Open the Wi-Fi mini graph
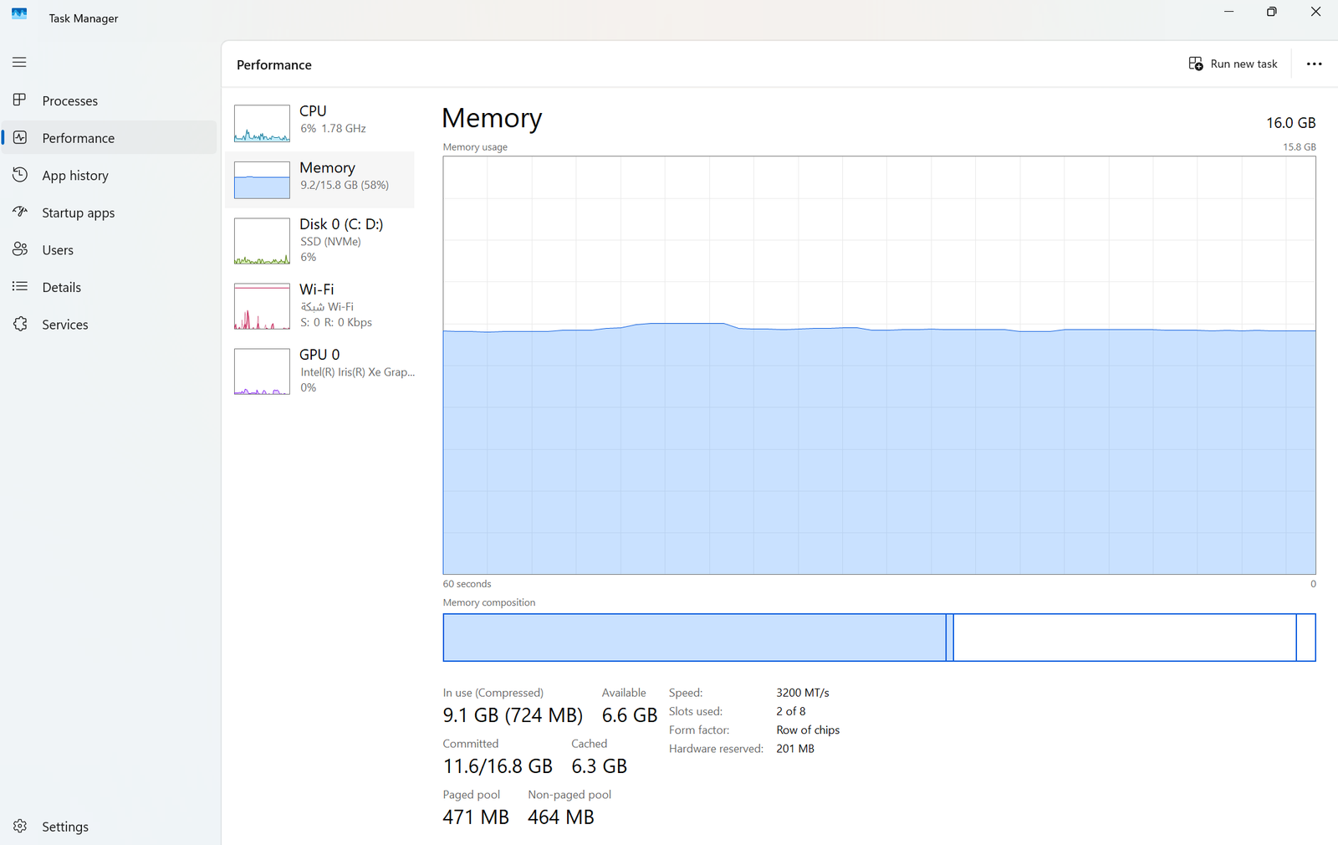The height and width of the screenshot is (845, 1338). point(262,306)
